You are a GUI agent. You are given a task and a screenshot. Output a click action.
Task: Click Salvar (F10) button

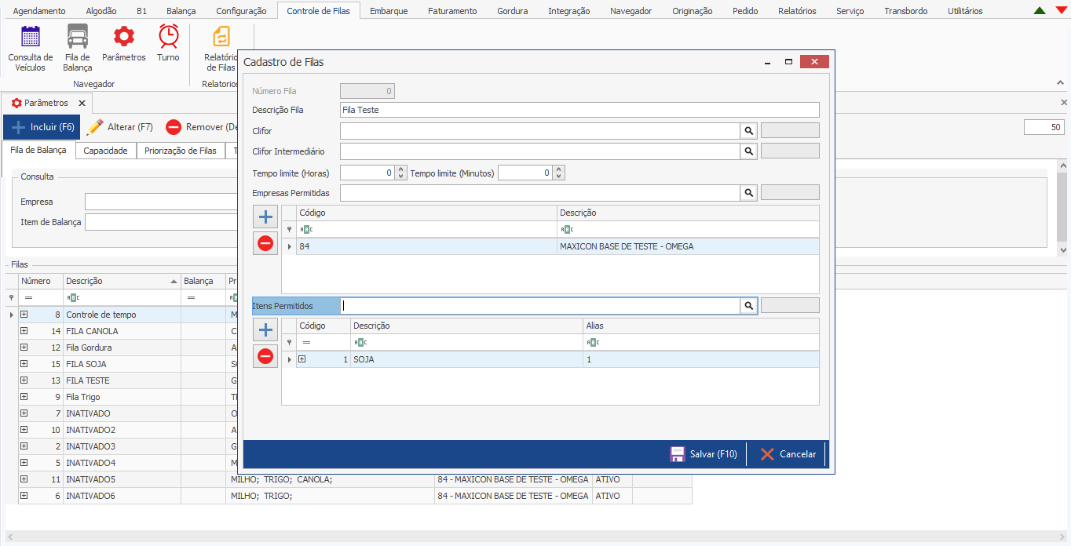pos(704,454)
